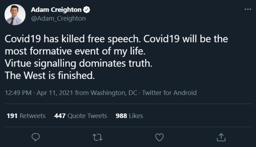The height and width of the screenshot is (147, 256).
Task: Share the tweet via the upload arrow icon
Action: 220,137
